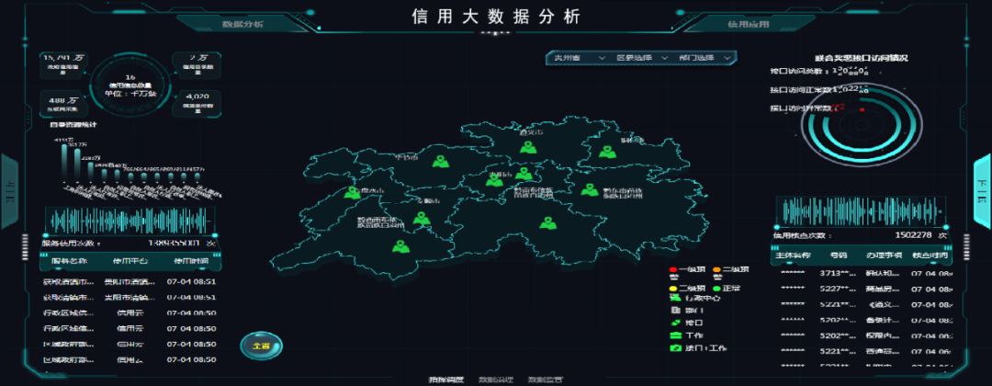The image size is (992, 386).
Task: Go to next page with 下一页
Action: click(983, 191)
